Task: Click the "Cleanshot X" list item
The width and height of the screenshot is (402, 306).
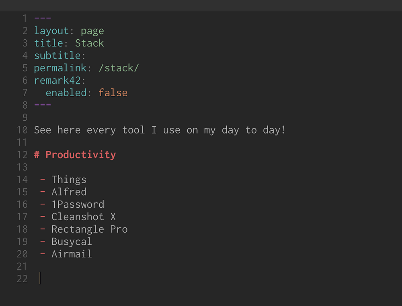Action: (83, 217)
